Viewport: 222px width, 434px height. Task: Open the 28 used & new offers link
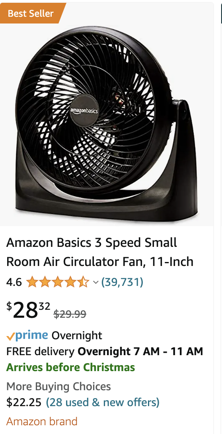pos(103,402)
